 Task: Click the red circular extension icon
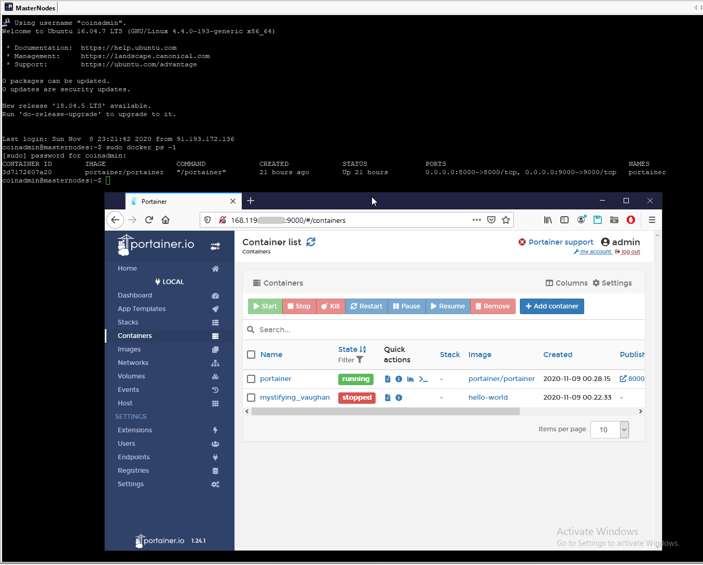[x=631, y=220]
